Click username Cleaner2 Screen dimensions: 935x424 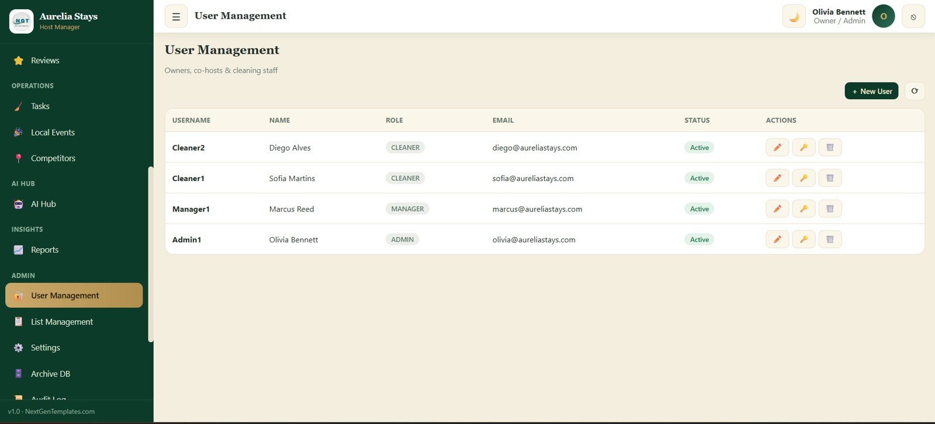(x=189, y=148)
